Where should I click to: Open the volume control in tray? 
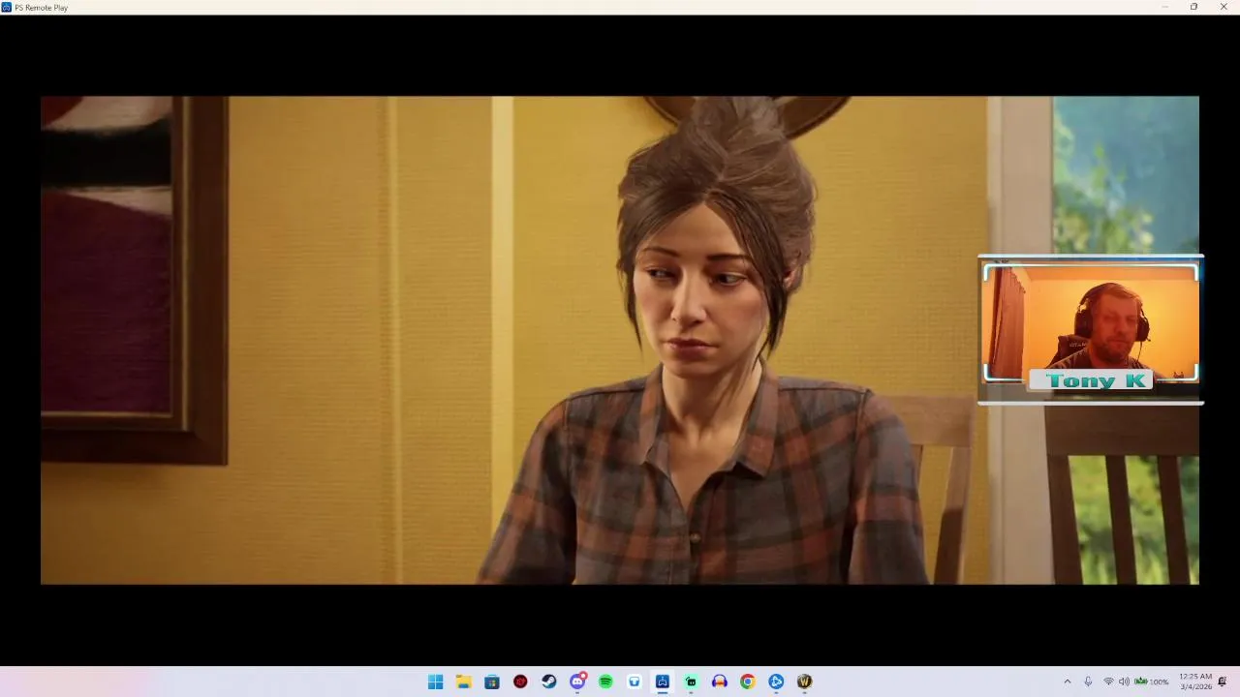click(1124, 682)
